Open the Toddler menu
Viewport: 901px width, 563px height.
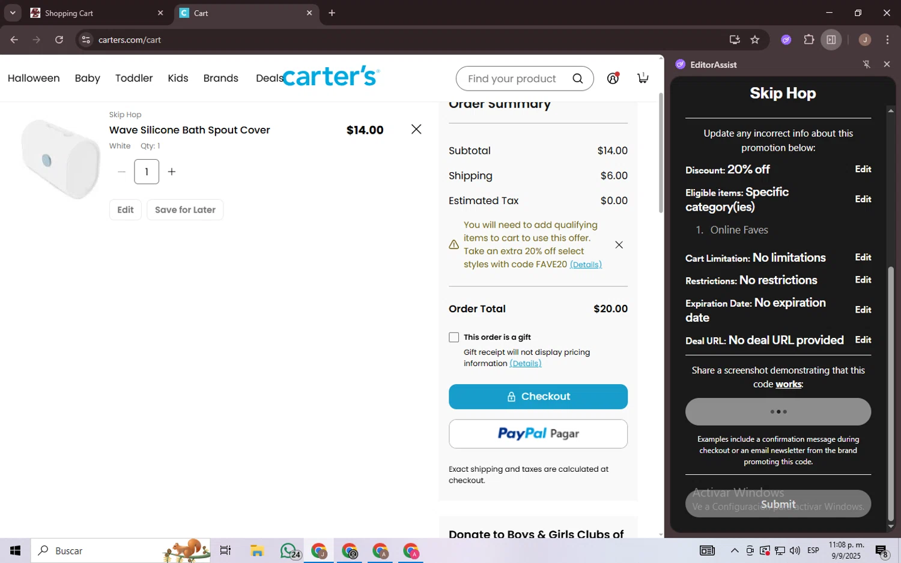134,78
